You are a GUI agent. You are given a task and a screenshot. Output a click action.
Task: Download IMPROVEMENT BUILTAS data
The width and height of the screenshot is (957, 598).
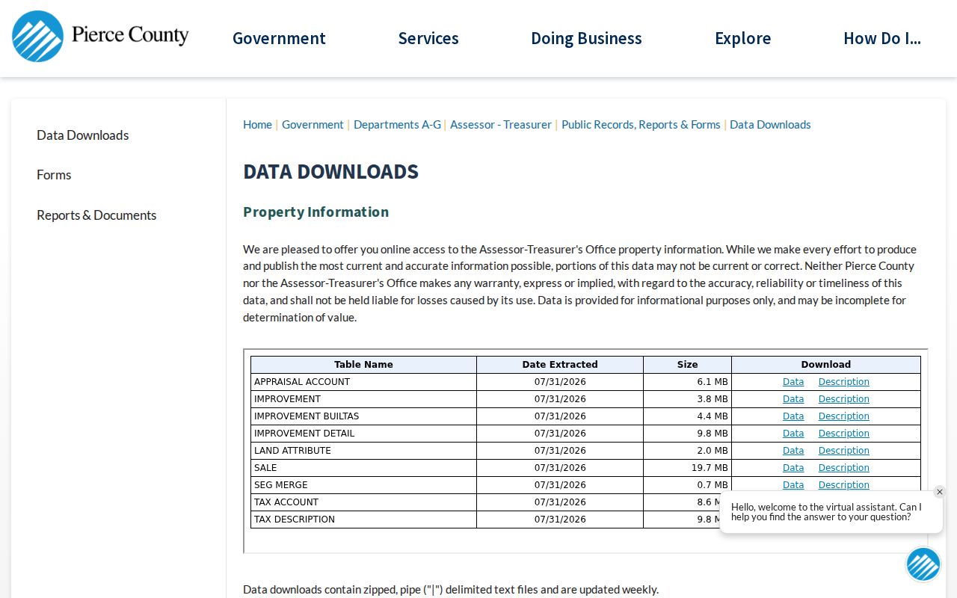tap(793, 416)
